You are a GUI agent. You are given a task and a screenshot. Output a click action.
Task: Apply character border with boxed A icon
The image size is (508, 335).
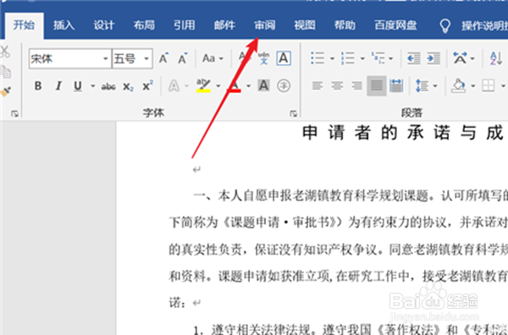(284, 58)
